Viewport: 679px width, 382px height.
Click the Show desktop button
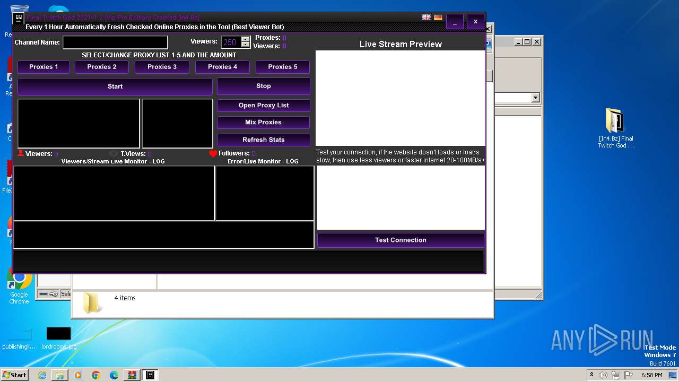pyautogui.click(x=674, y=375)
